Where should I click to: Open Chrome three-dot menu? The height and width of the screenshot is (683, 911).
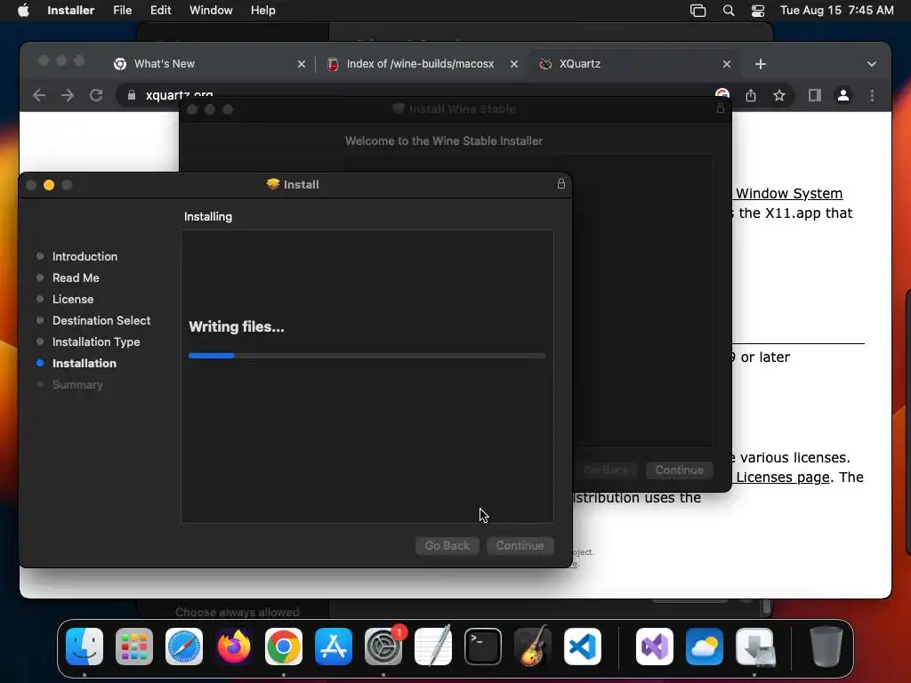coord(872,95)
